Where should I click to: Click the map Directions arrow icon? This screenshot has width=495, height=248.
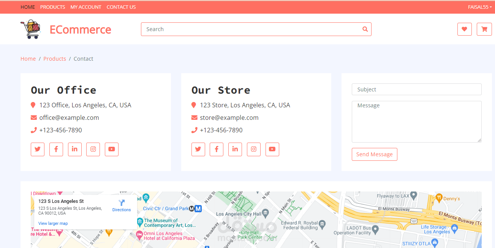(x=122, y=203)
